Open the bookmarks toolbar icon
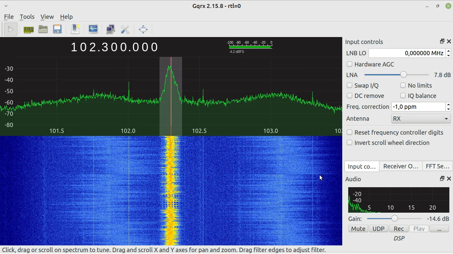 pos(75,29)
